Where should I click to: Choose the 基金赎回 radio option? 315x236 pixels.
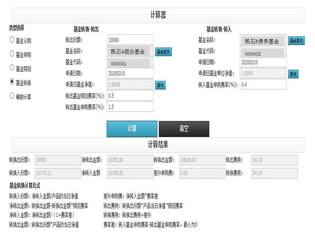(12, 68)
